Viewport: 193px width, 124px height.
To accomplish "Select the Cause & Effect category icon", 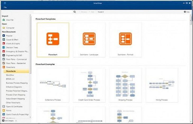I will [x=4, y=40].
